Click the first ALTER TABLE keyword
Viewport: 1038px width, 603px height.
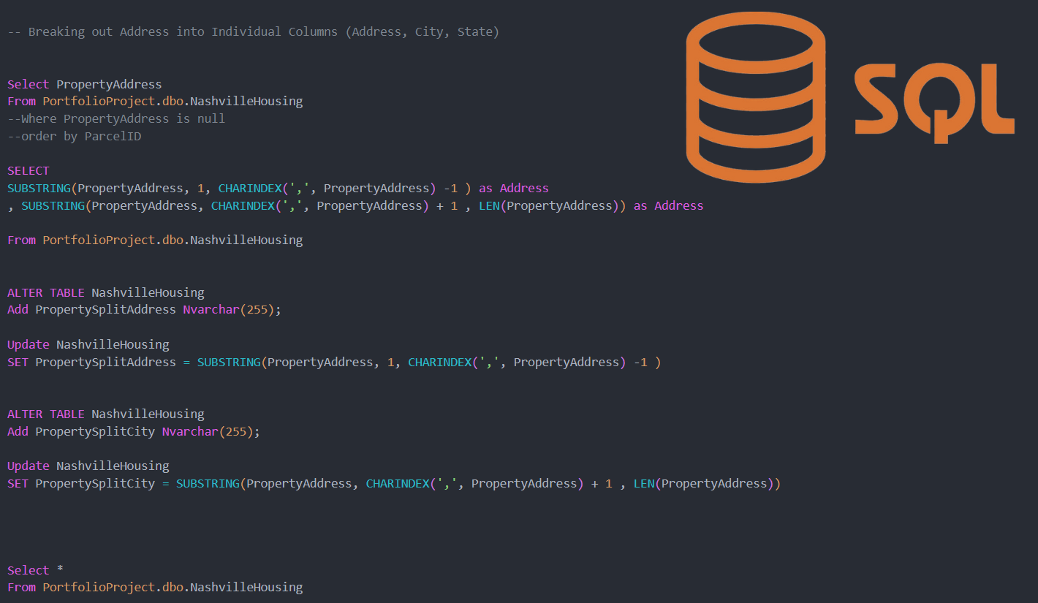click(x=46, y=293)
